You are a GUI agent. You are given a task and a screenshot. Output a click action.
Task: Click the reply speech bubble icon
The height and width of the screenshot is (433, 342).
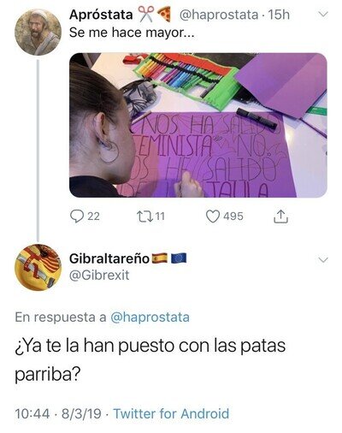(x=76, y=216)
